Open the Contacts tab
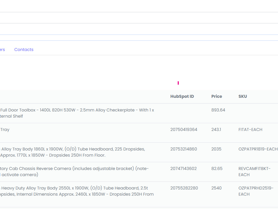Screen dimensions: 278x209 point(24,50)
